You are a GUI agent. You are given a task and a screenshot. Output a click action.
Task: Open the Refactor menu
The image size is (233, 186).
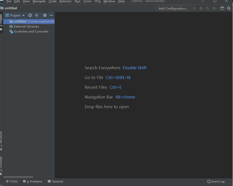tap(66, 1)
